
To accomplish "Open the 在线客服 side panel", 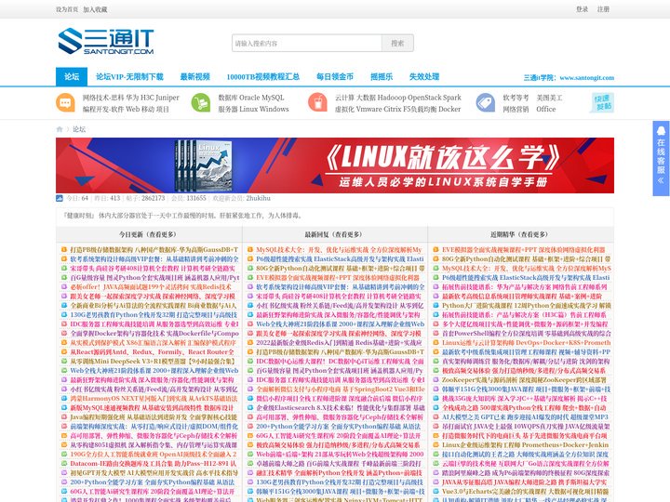I will [661, 158].
